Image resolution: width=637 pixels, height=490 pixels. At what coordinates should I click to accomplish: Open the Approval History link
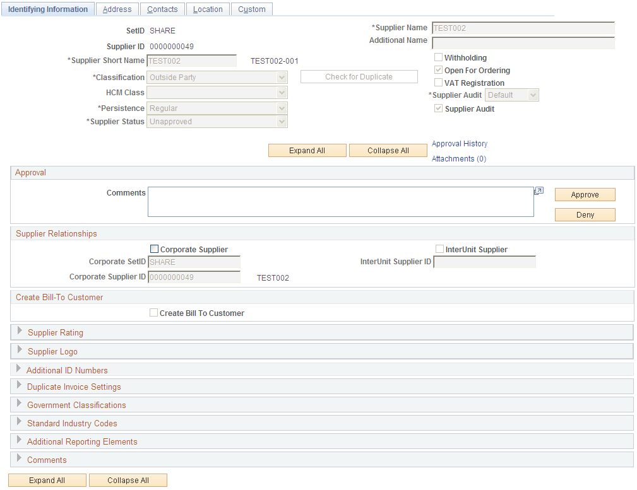[459, 144]
